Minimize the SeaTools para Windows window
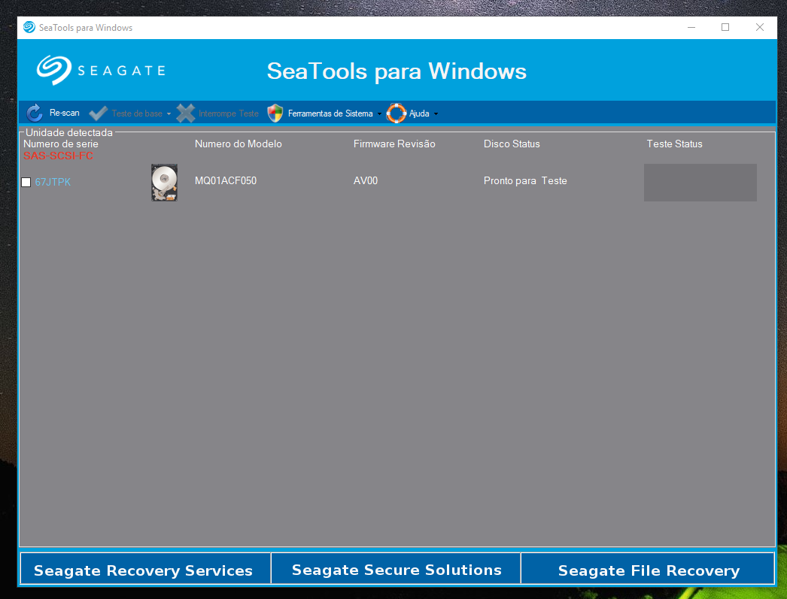The height and width of the screenshot is (599, 787). (691, 27)
